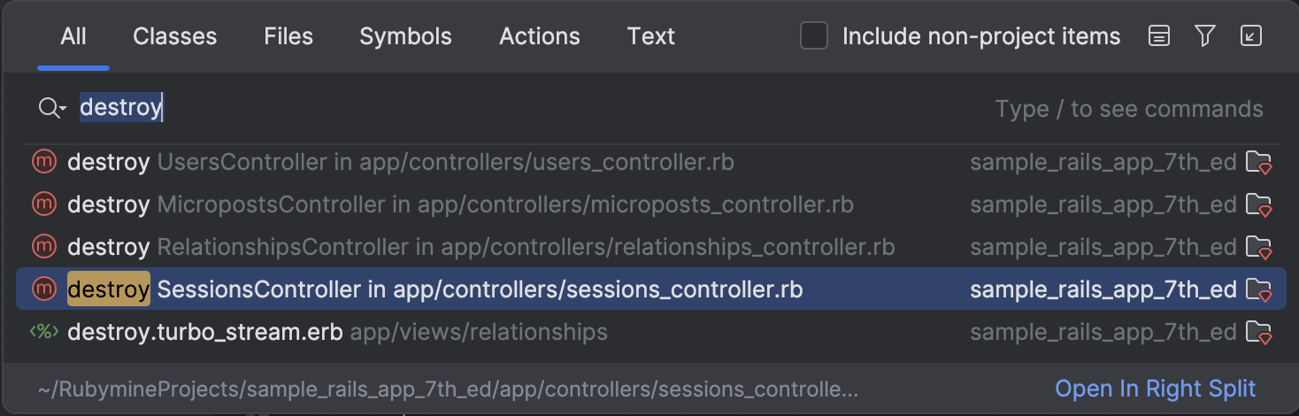
Task: Switch to the Classes tab
Action: (174, 36)
